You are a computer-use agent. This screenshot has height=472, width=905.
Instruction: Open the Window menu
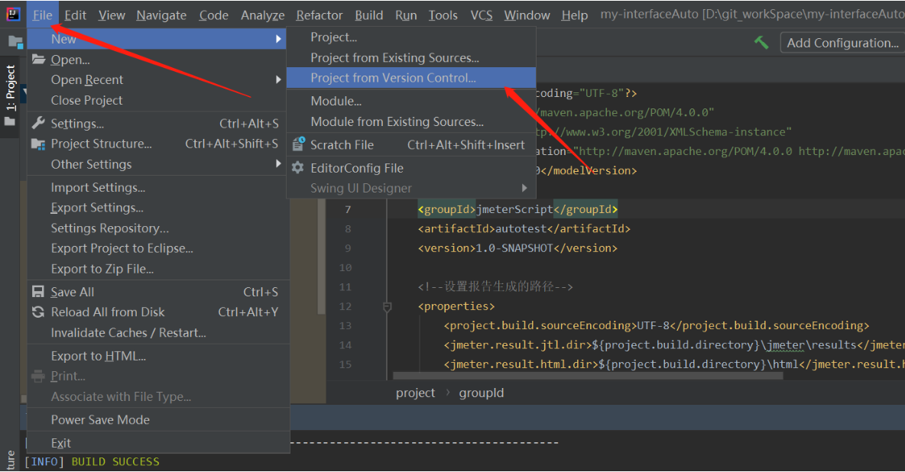pyautogui.click(x=527, y=15)
